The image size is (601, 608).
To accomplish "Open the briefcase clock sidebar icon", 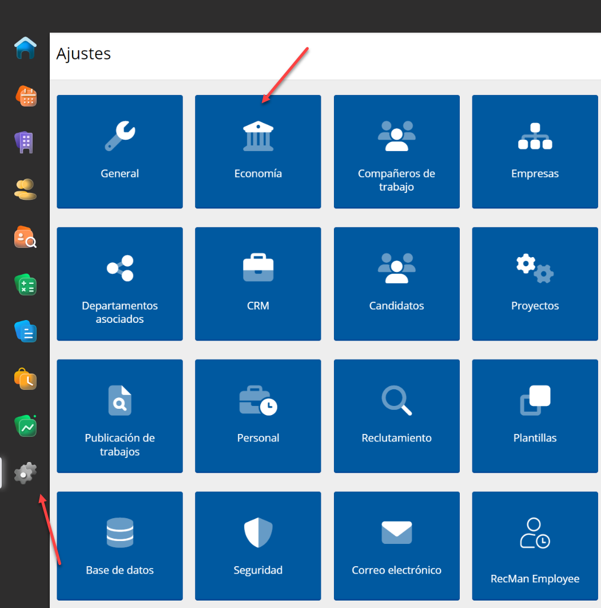I will 25,378.
